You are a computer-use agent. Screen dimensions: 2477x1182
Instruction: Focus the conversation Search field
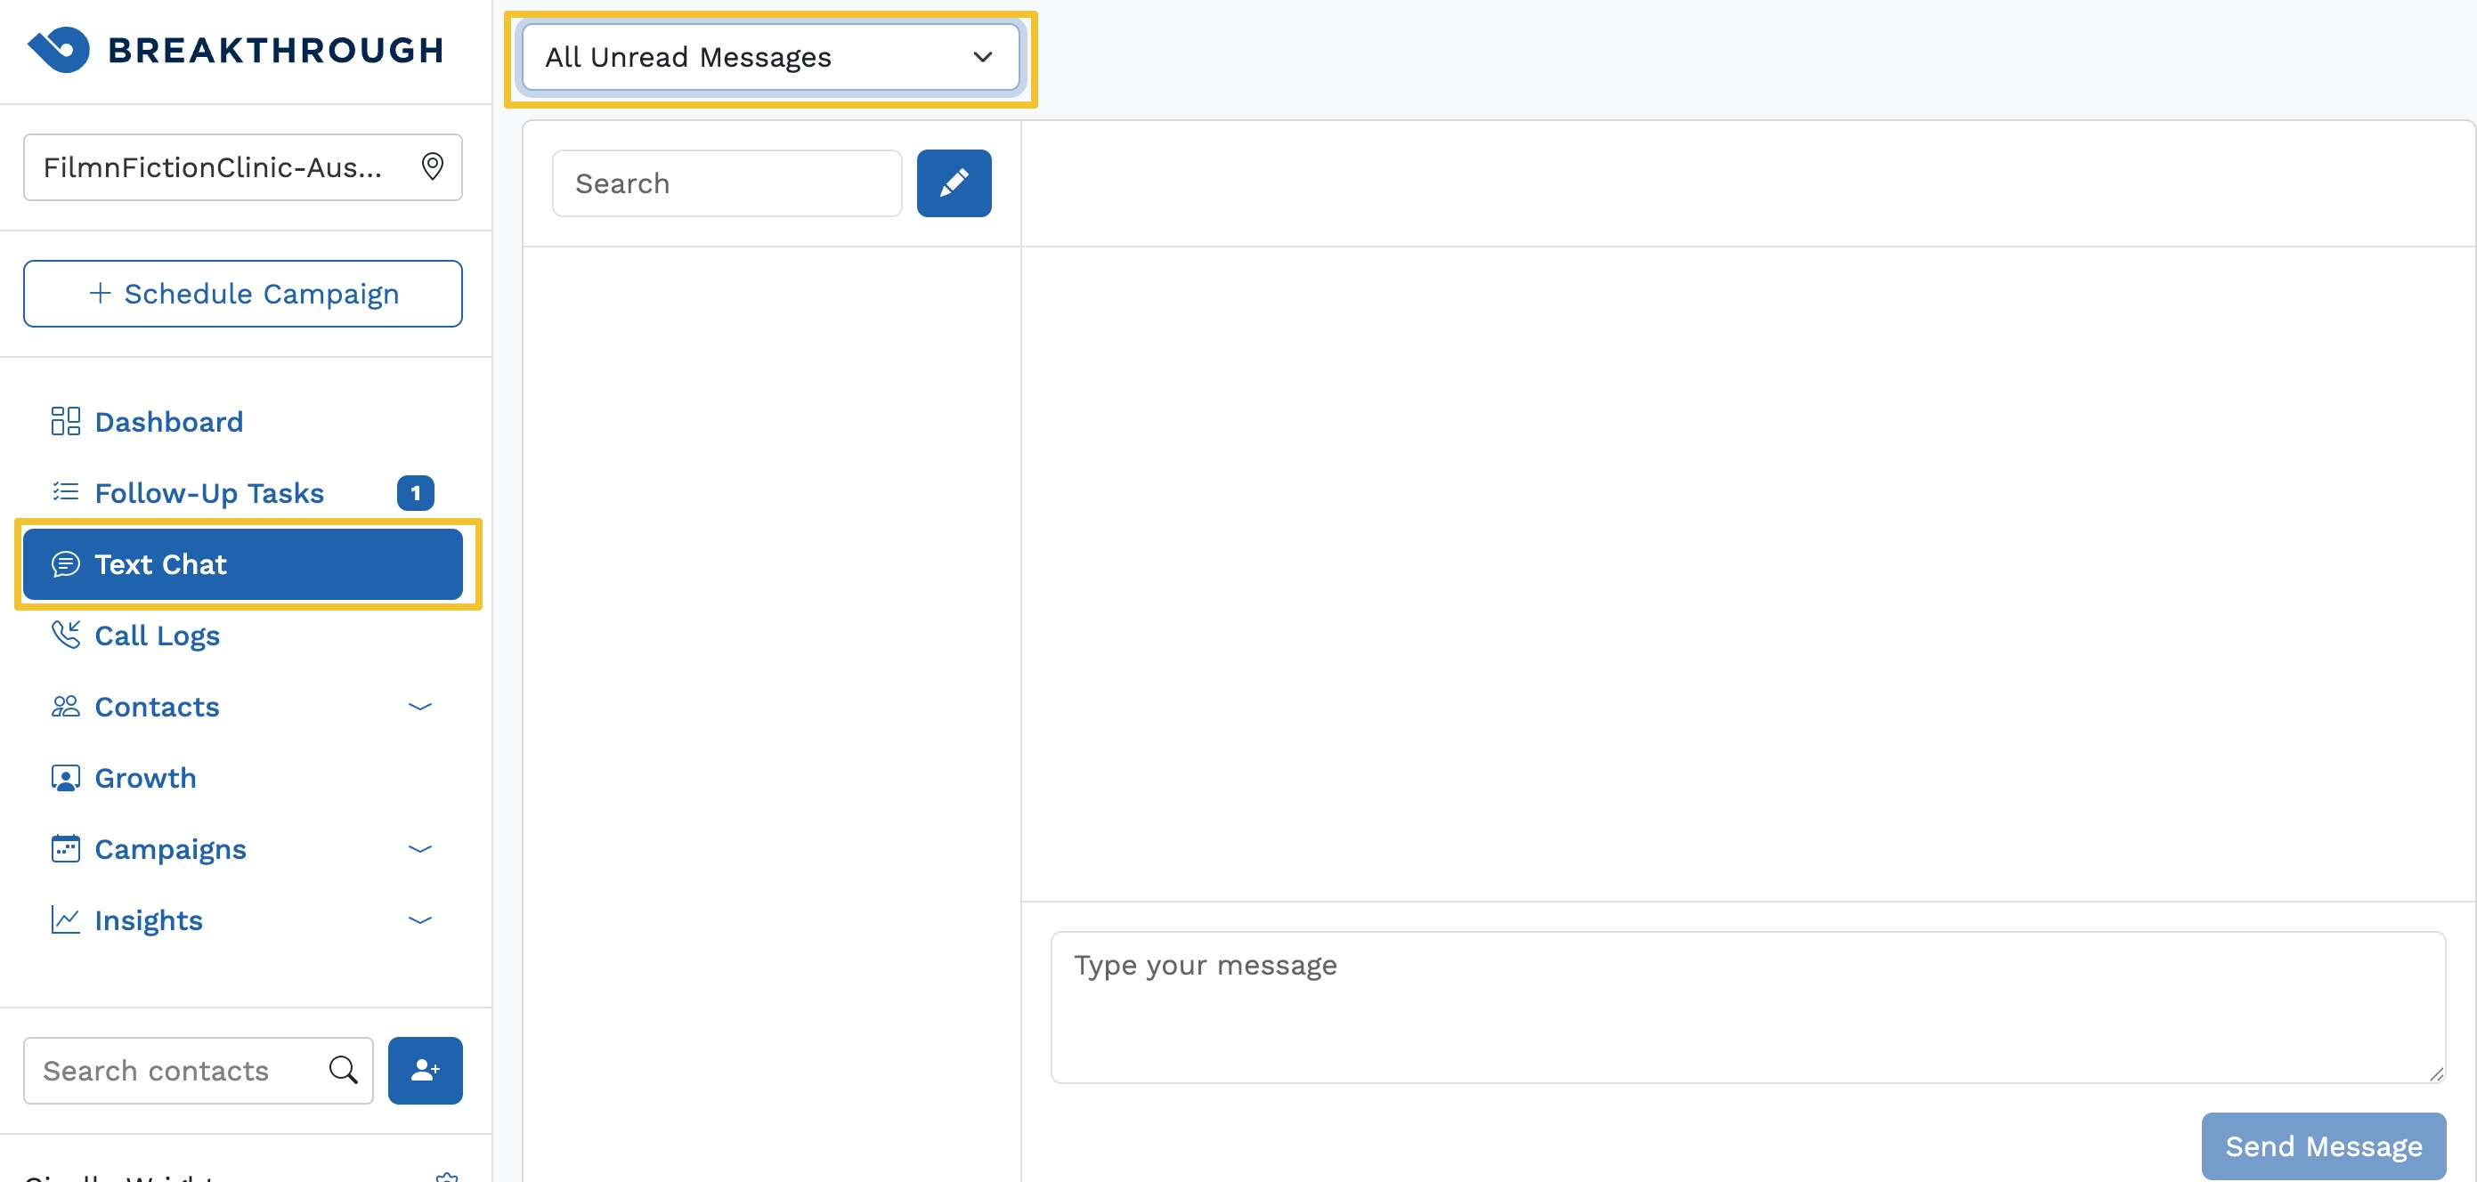726,183
